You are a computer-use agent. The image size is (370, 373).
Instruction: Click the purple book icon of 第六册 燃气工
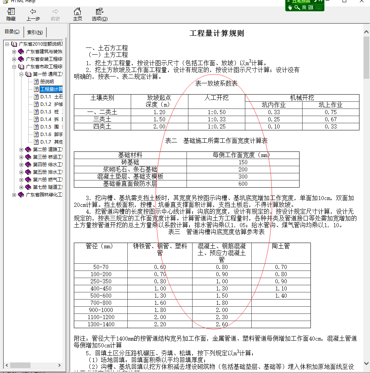(28, 180)
